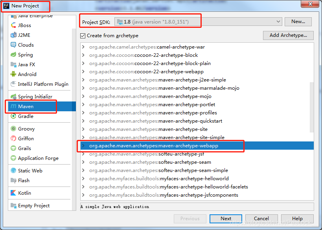Click the IntelliJ Platform Plugin icon

coord(13,84)
